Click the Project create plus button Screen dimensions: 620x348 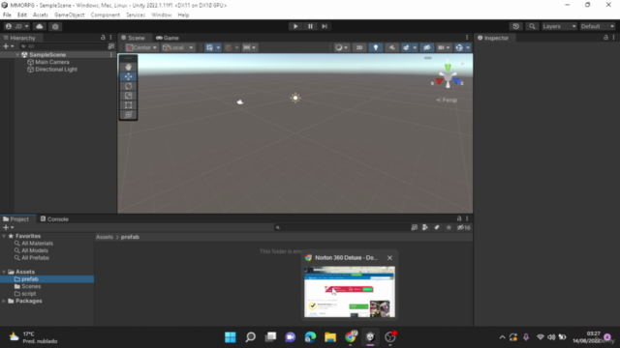[x=8, y=228]
